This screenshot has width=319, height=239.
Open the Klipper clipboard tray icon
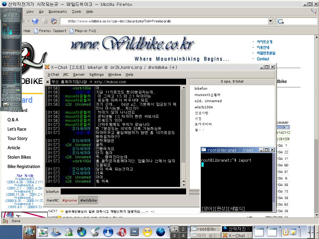coord(286,232)
